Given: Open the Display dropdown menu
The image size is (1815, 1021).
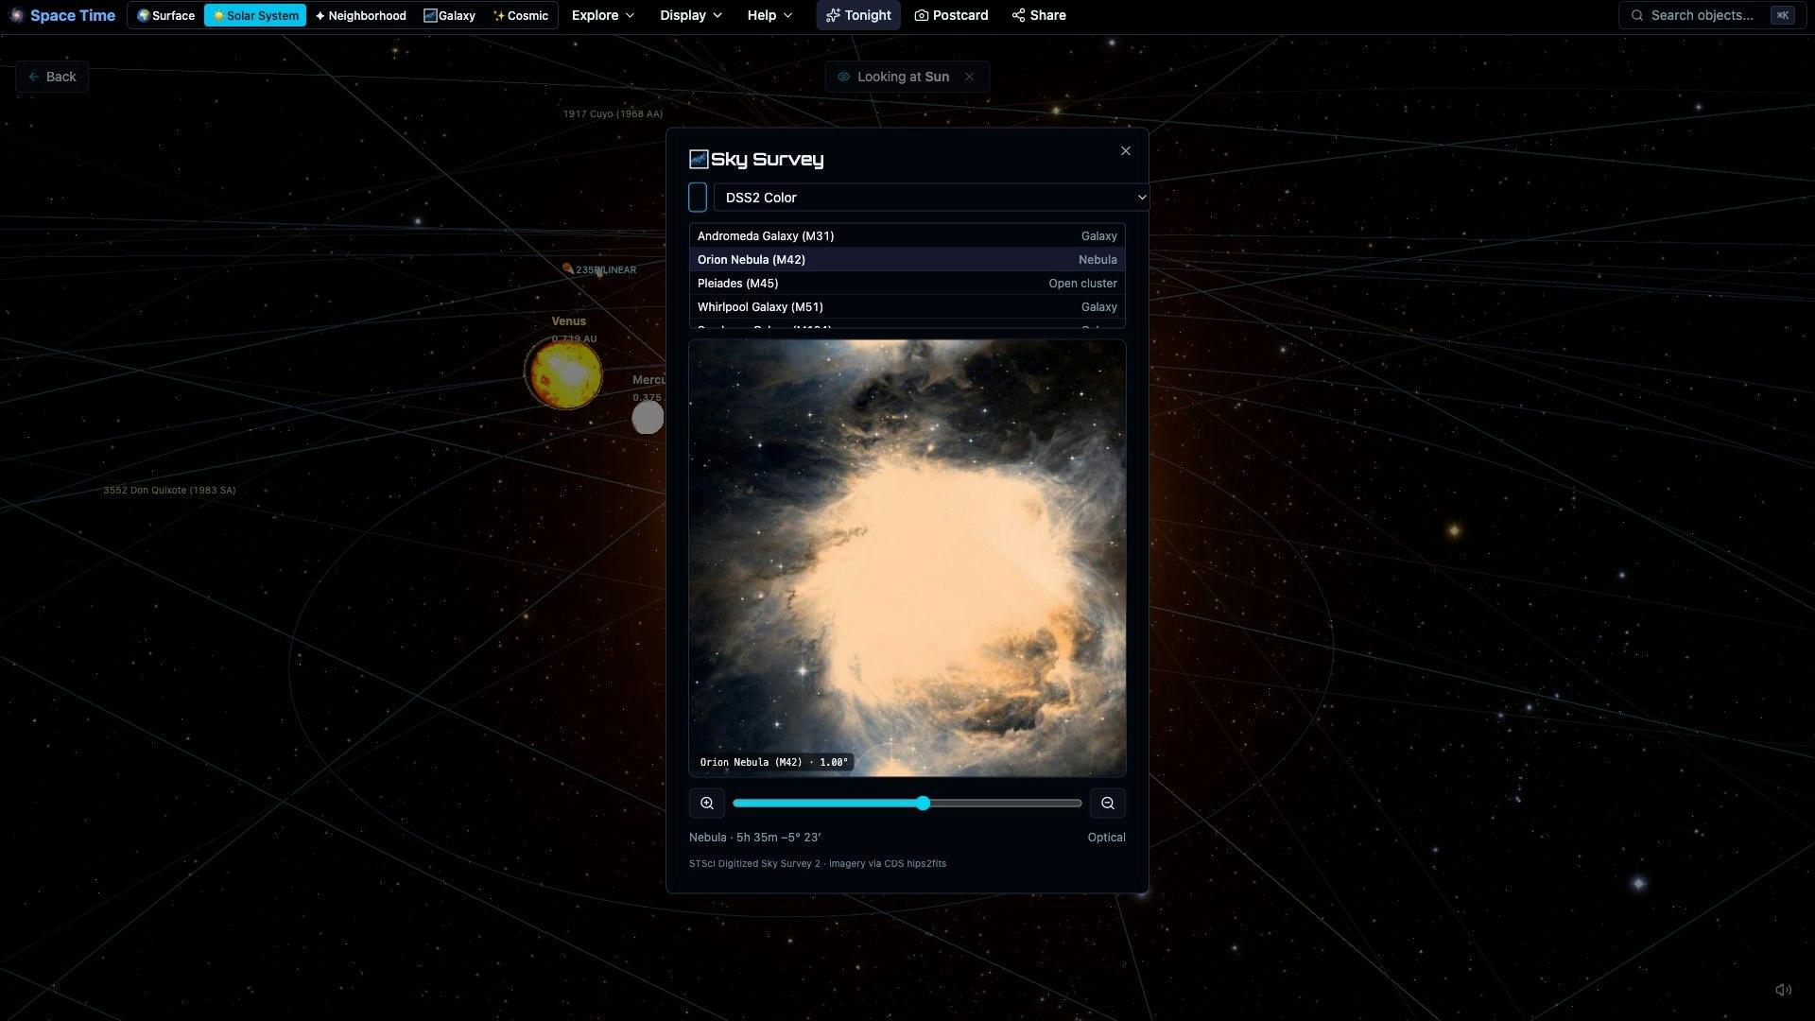Looking at the screenshot, I should coord(691,15).
